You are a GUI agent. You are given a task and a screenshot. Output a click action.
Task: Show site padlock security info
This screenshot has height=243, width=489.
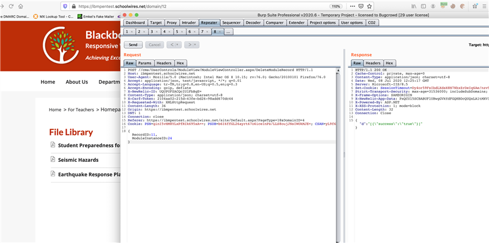click(73, 6)
